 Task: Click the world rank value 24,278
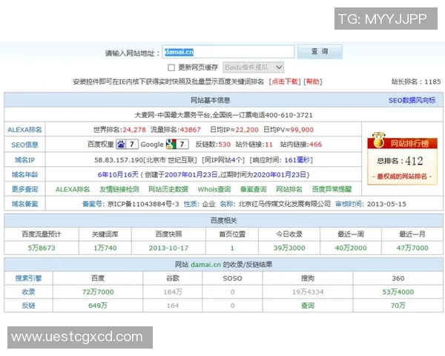(134, 130)
